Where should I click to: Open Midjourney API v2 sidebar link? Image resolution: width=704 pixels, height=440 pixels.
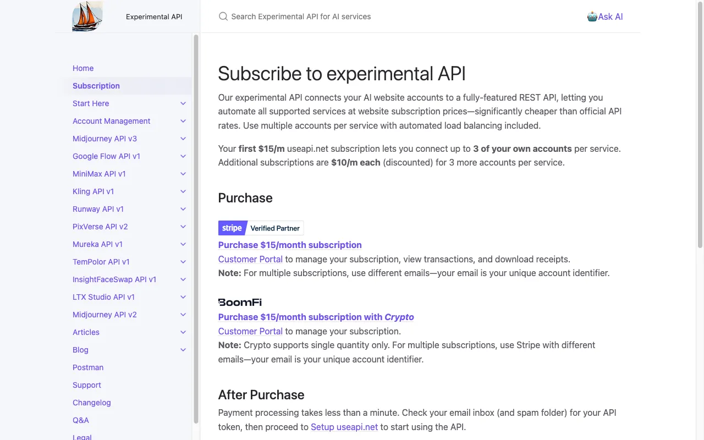pos(105,315)
